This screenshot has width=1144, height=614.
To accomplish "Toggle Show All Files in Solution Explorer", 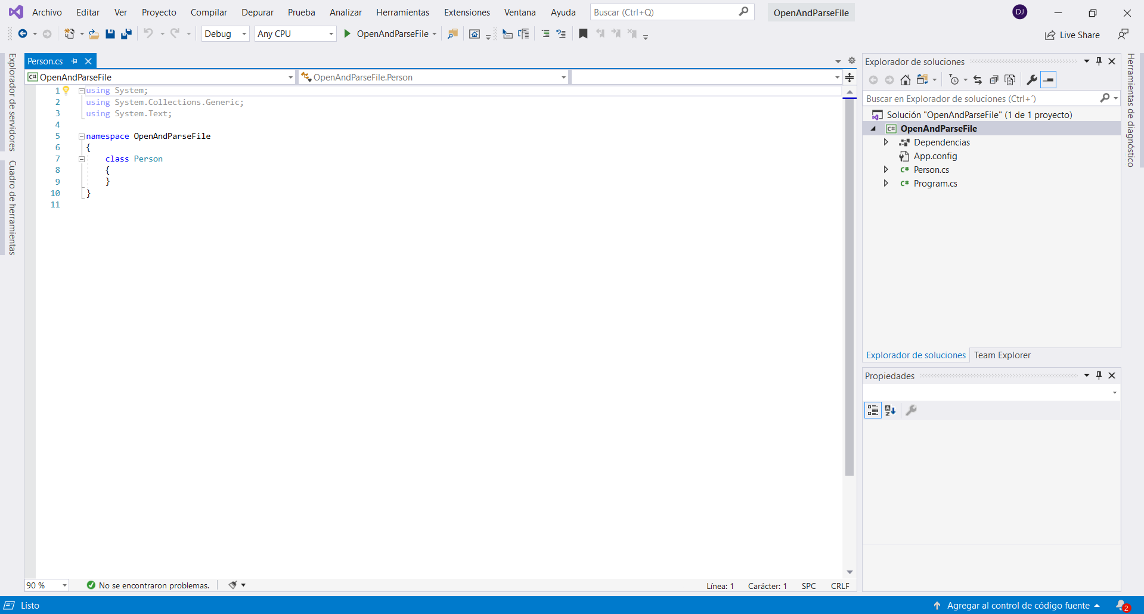I will 1010,80.
